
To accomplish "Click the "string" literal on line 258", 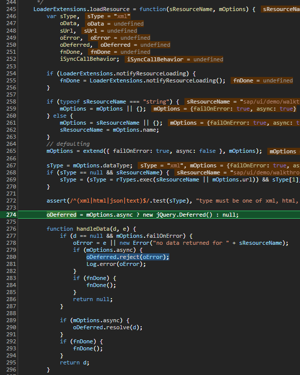I will point(156,102).
